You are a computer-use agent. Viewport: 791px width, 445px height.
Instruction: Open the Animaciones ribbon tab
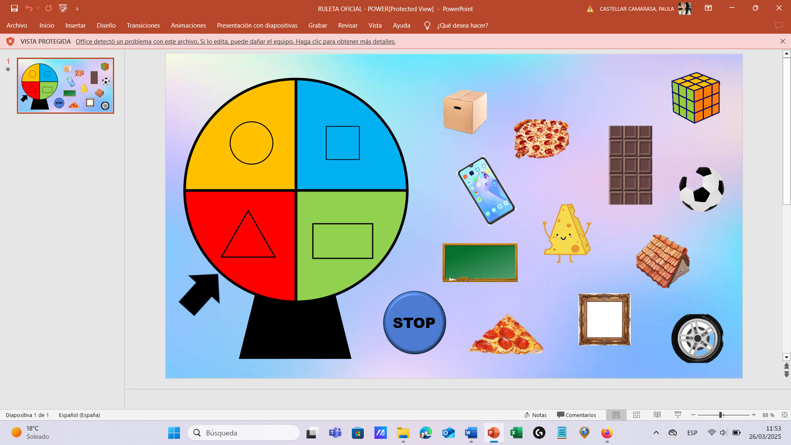coord(188,26)
